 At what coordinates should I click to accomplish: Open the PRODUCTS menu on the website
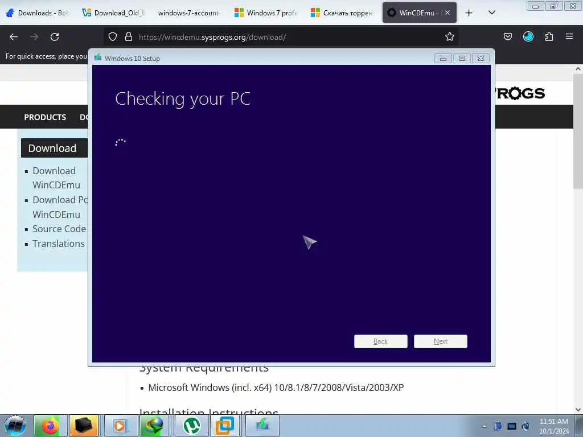(x=45, y=117)
